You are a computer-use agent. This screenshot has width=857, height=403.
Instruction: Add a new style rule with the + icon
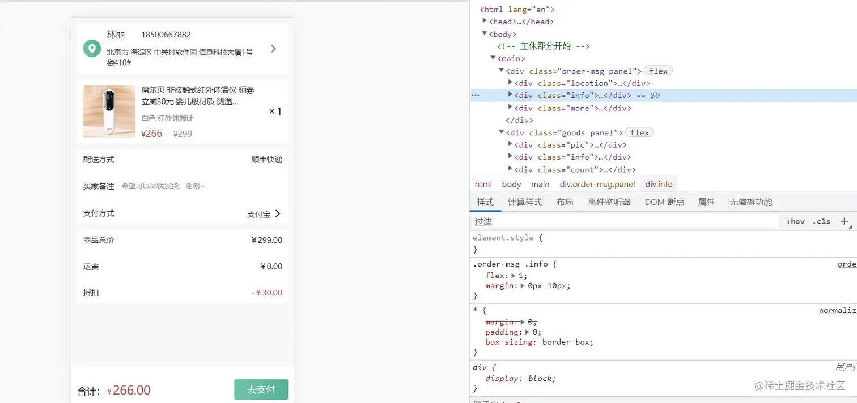click(x=845, y=221)
